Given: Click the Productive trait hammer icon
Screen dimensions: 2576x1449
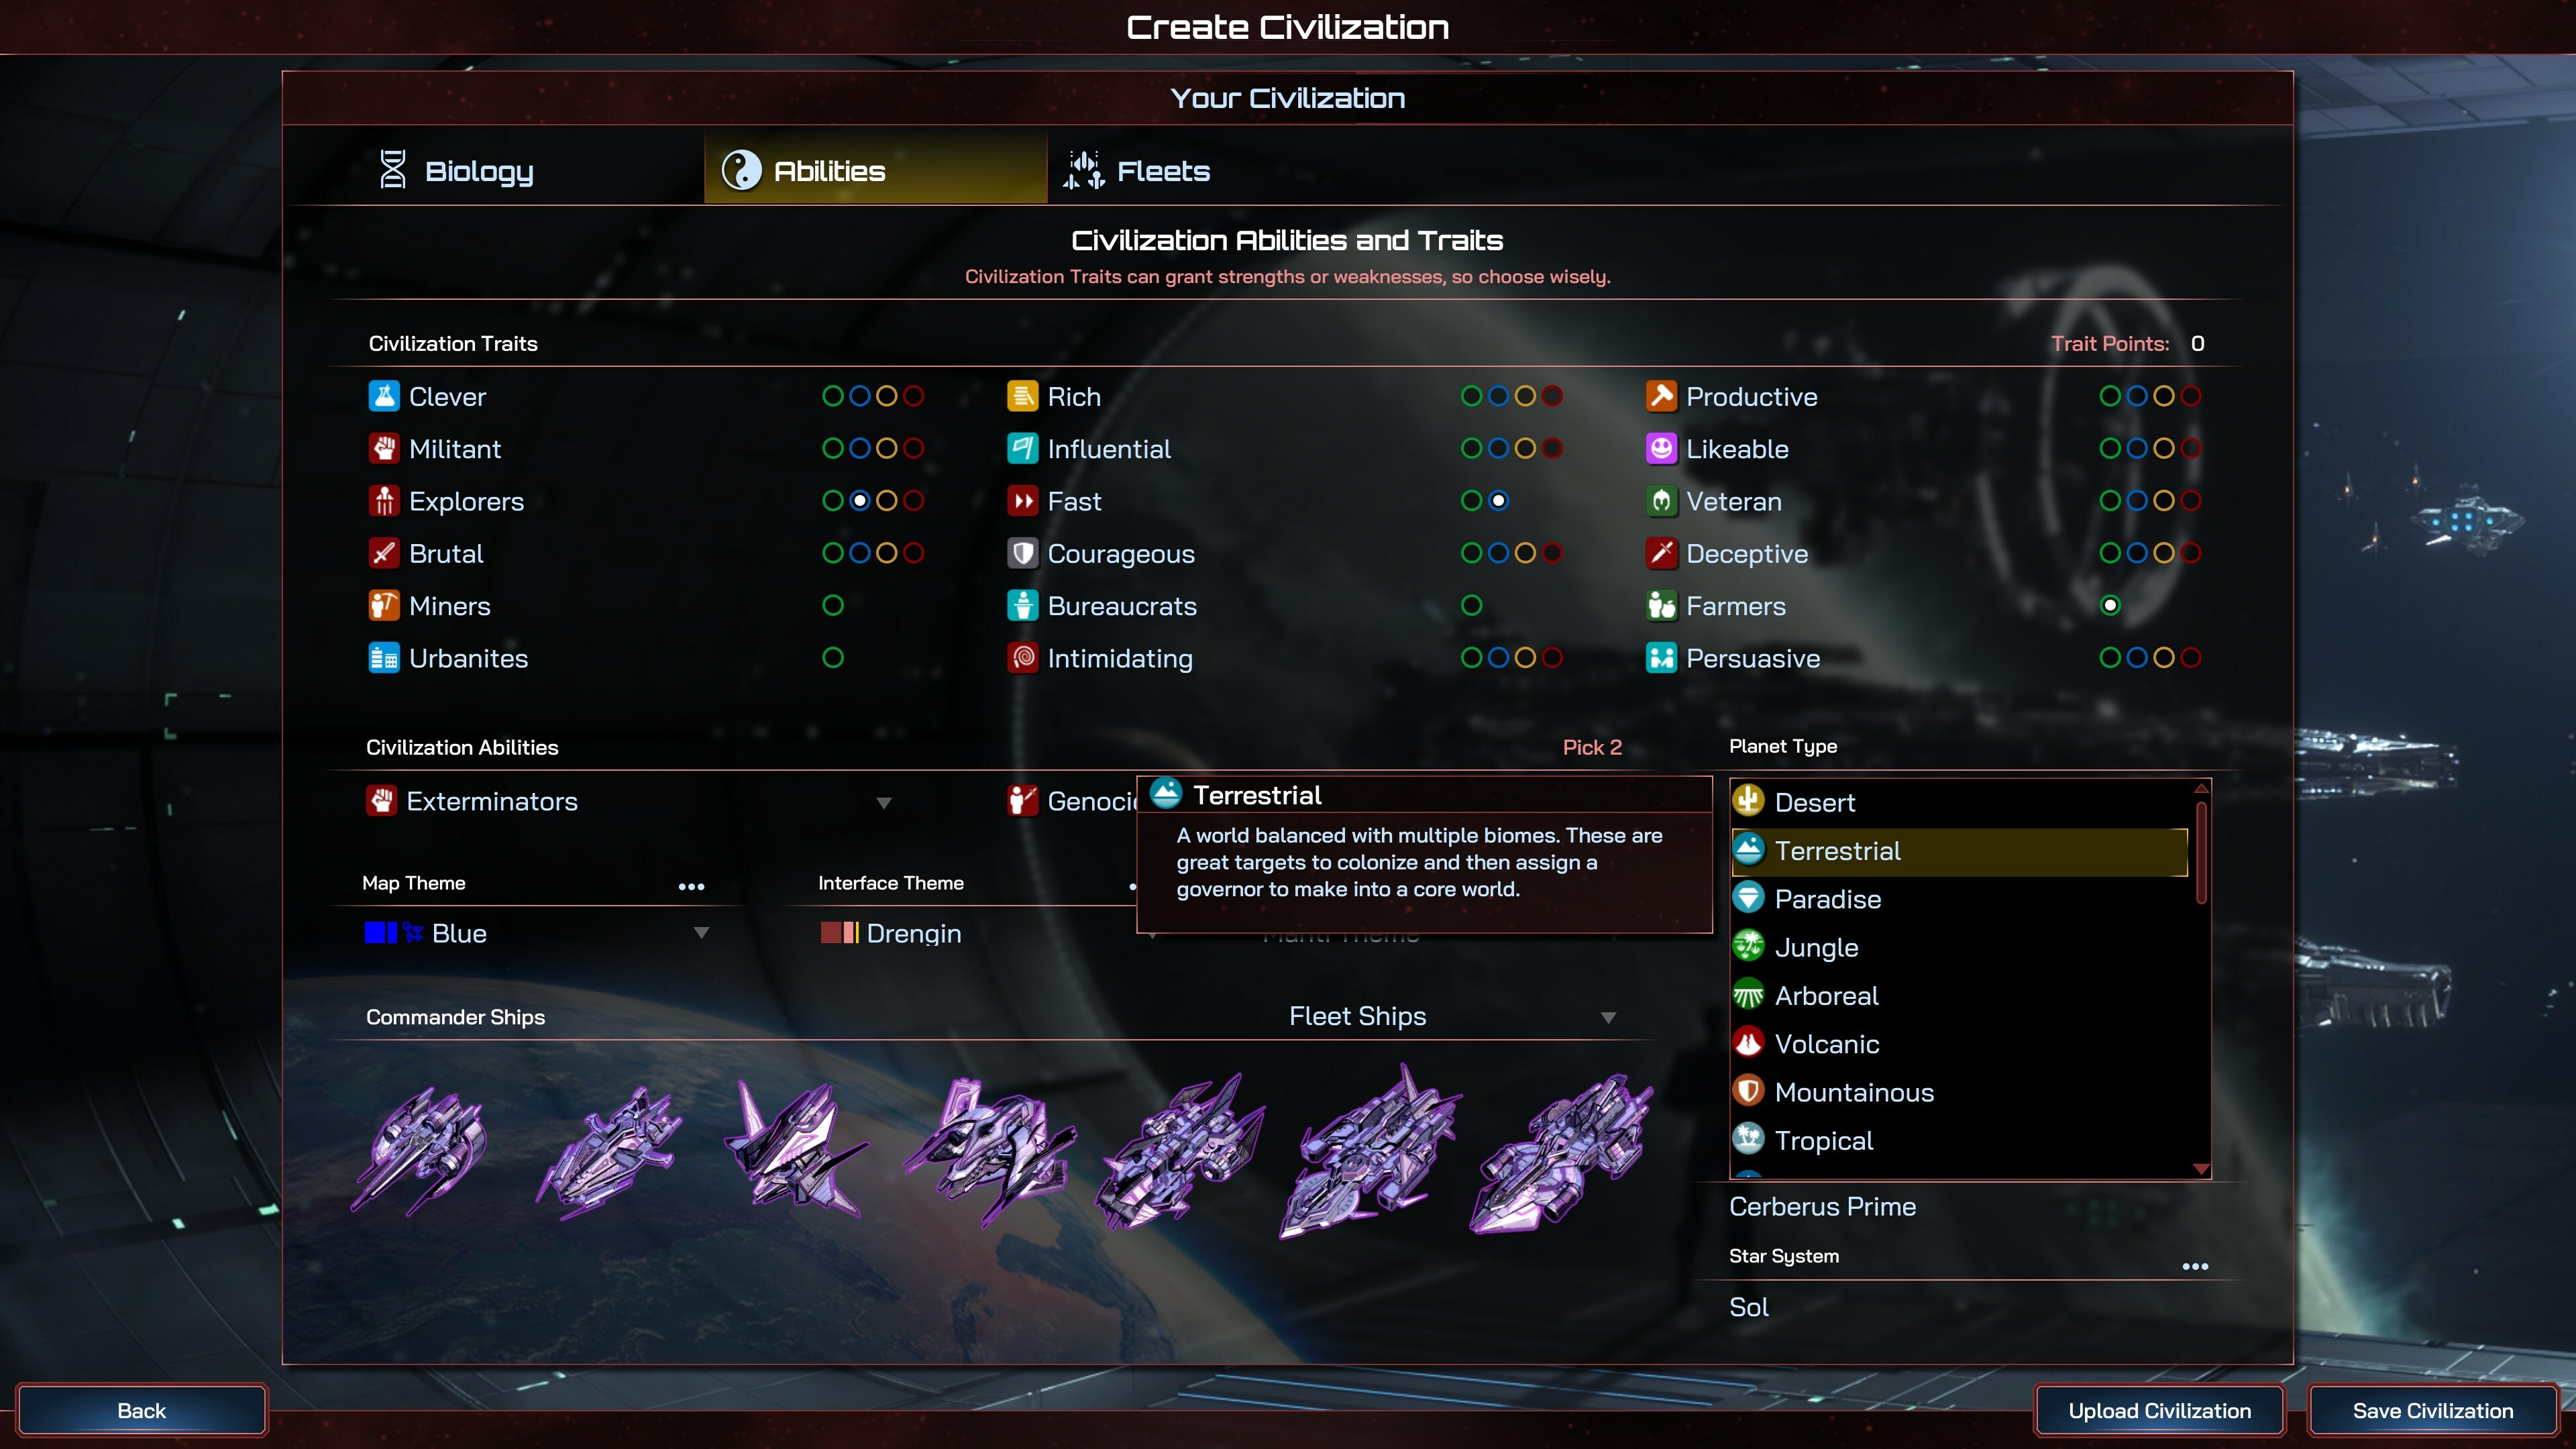Looking at the screenshot, I should (1661, 396).
